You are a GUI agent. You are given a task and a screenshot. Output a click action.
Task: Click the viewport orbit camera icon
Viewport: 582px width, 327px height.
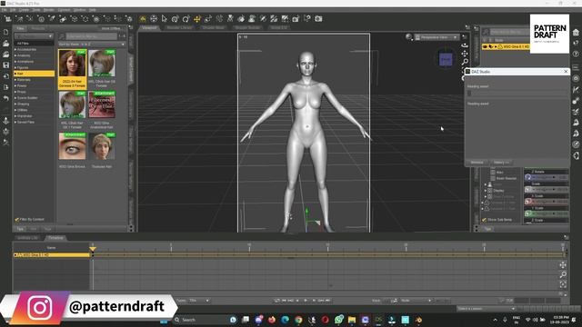pos(465,45)
